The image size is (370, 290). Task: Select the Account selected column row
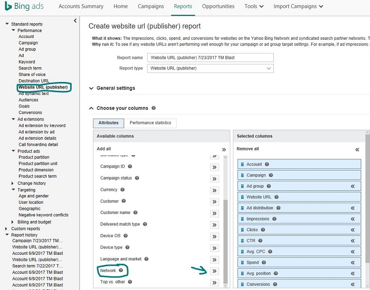299,164
